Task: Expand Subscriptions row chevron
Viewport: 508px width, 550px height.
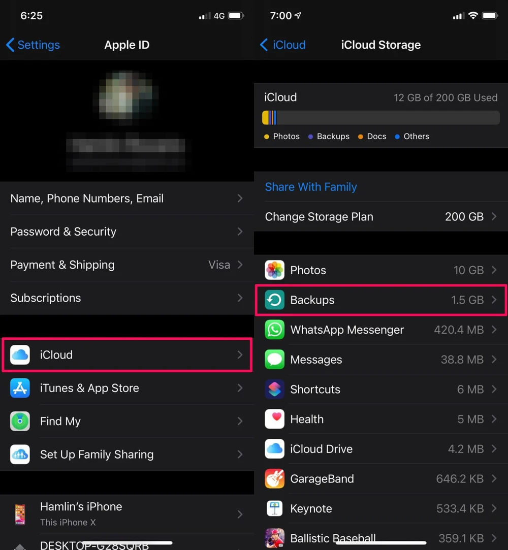Action: click(x=240, y=298)
